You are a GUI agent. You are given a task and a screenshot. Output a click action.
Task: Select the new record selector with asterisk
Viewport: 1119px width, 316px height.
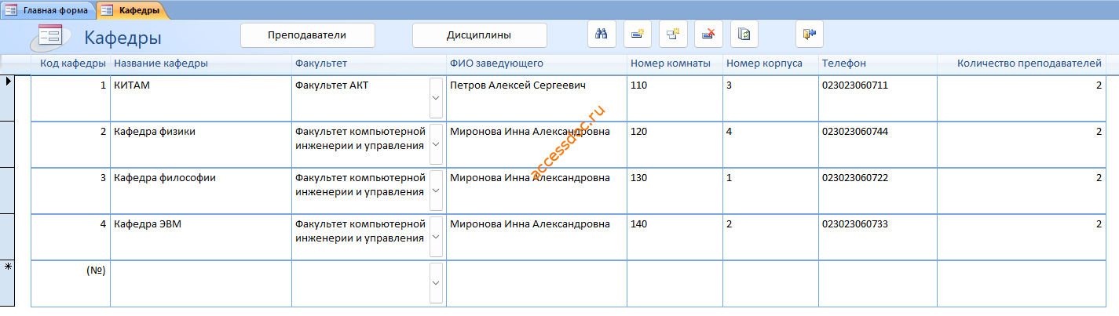[x=8, y=283]
